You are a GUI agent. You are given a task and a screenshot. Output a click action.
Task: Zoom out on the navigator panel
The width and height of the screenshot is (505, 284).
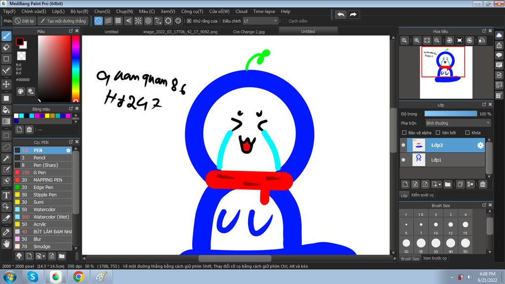[437, 40]
